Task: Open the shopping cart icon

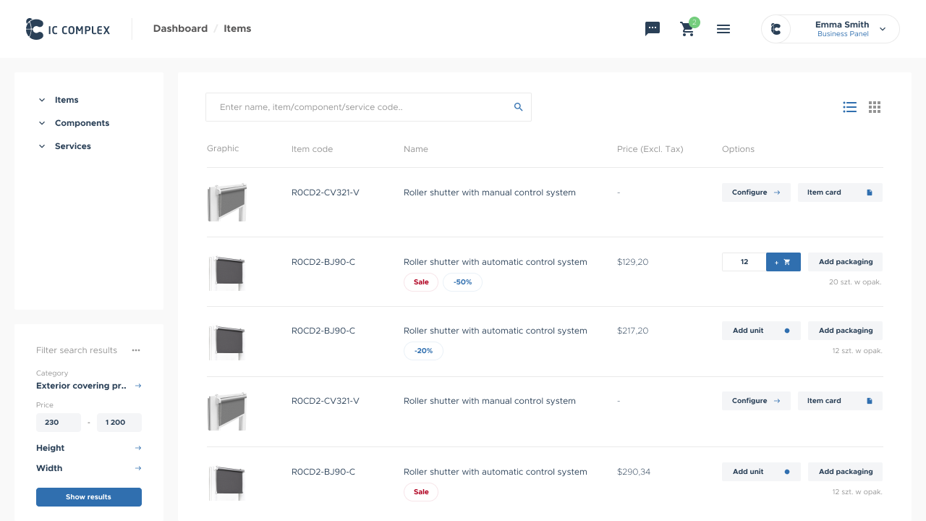Action: (687, 29)
